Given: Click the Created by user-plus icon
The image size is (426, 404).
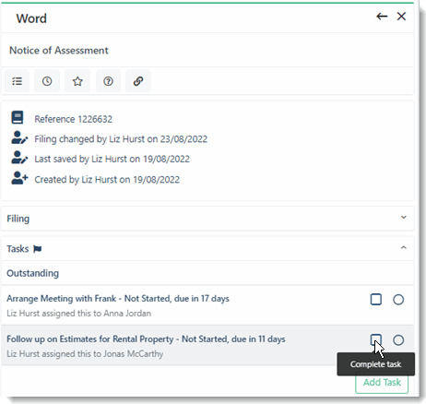Looking at the screenshot, I should coord(19,178).
